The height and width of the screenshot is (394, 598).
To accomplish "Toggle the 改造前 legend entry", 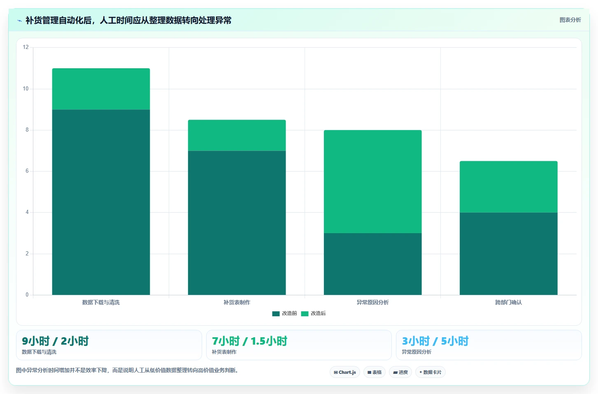I will coord(284,313).
